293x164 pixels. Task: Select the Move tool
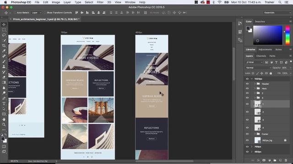[4, 25]
